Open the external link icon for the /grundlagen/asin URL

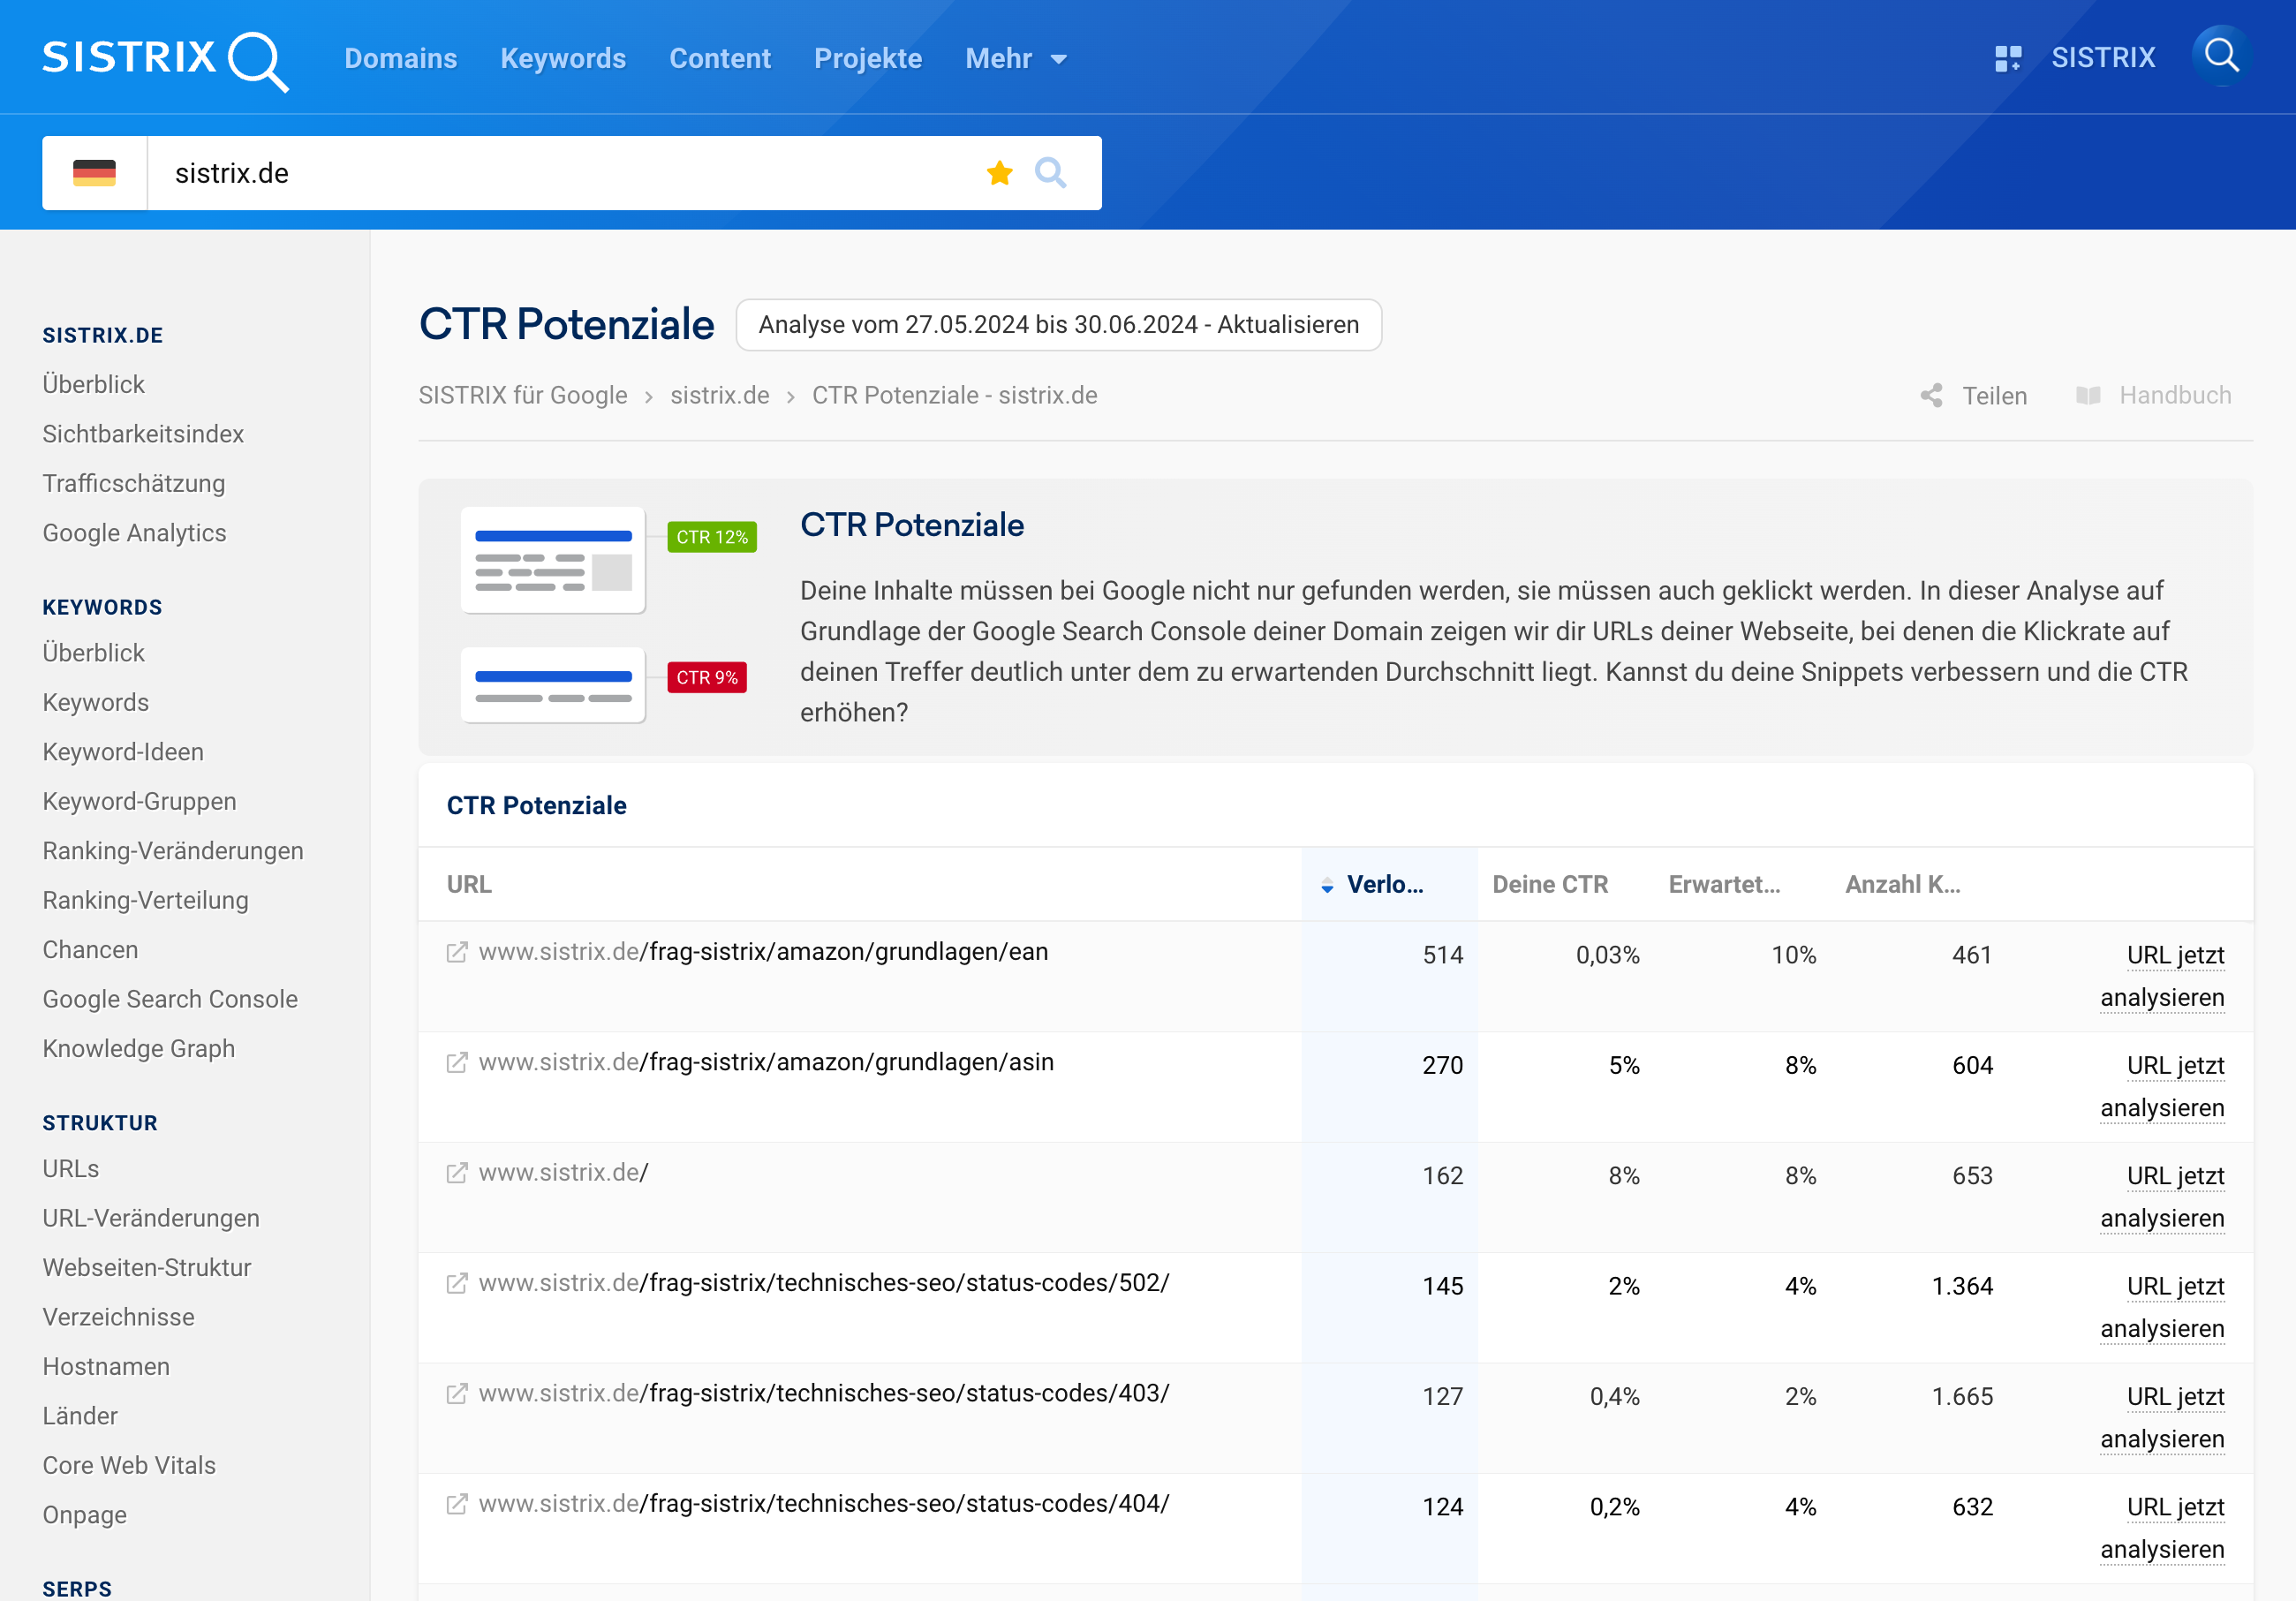click(x=457, y=1062)
